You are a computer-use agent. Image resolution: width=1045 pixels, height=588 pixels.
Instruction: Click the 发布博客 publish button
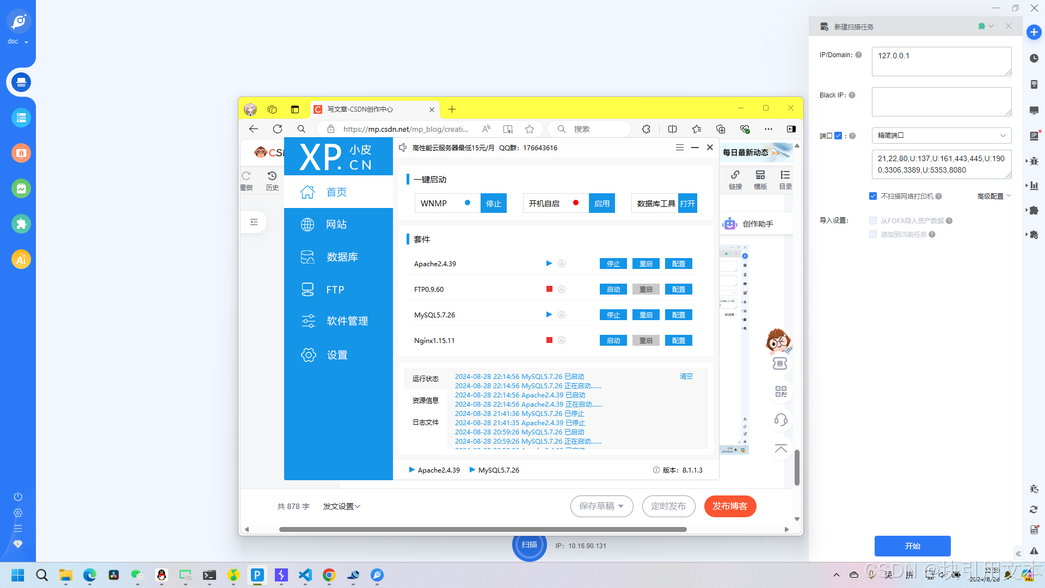click(729, 506)
